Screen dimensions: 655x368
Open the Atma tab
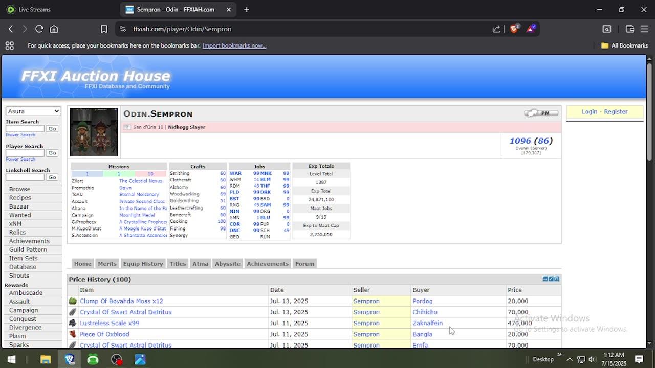click(x=200, y=264)
